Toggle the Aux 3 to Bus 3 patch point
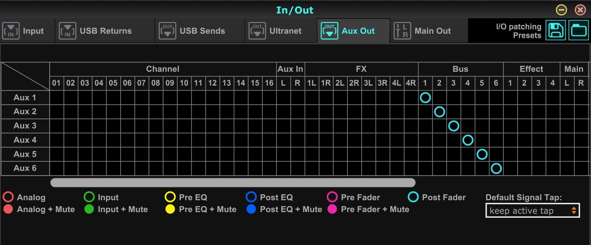Image resolution: width=591 pixels, height=245 pixels. pyautogui.click(x=454, y=126)
